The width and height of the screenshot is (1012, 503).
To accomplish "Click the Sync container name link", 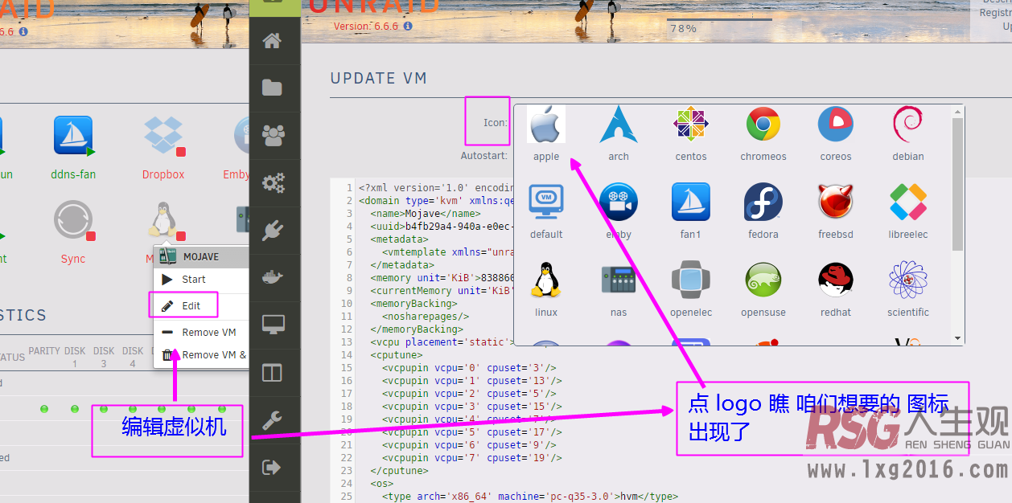I will point(73,259).
